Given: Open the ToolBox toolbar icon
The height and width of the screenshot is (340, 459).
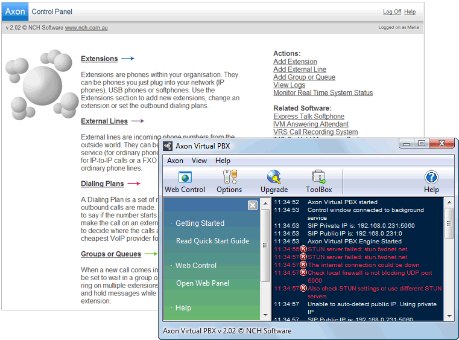Looking at the screenshot, I should pos(318,178).
